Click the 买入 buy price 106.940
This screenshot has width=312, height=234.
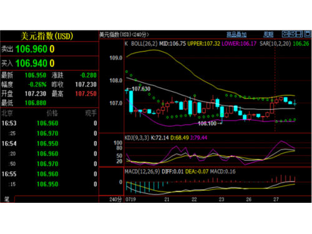point(31,63)
